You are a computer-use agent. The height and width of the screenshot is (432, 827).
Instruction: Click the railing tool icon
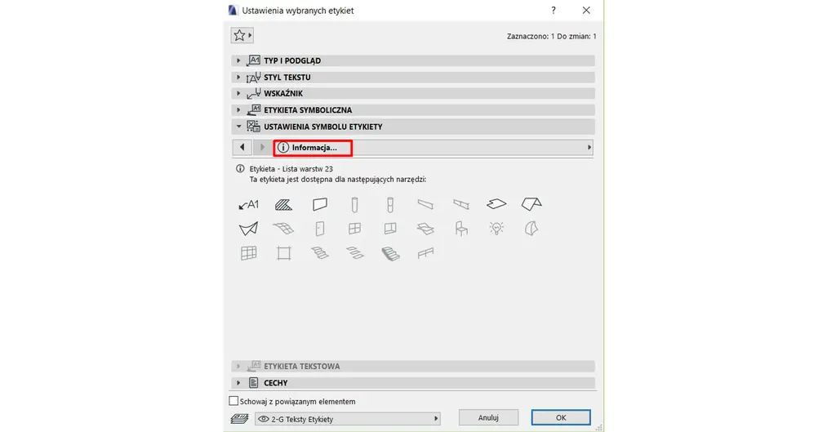425,253
